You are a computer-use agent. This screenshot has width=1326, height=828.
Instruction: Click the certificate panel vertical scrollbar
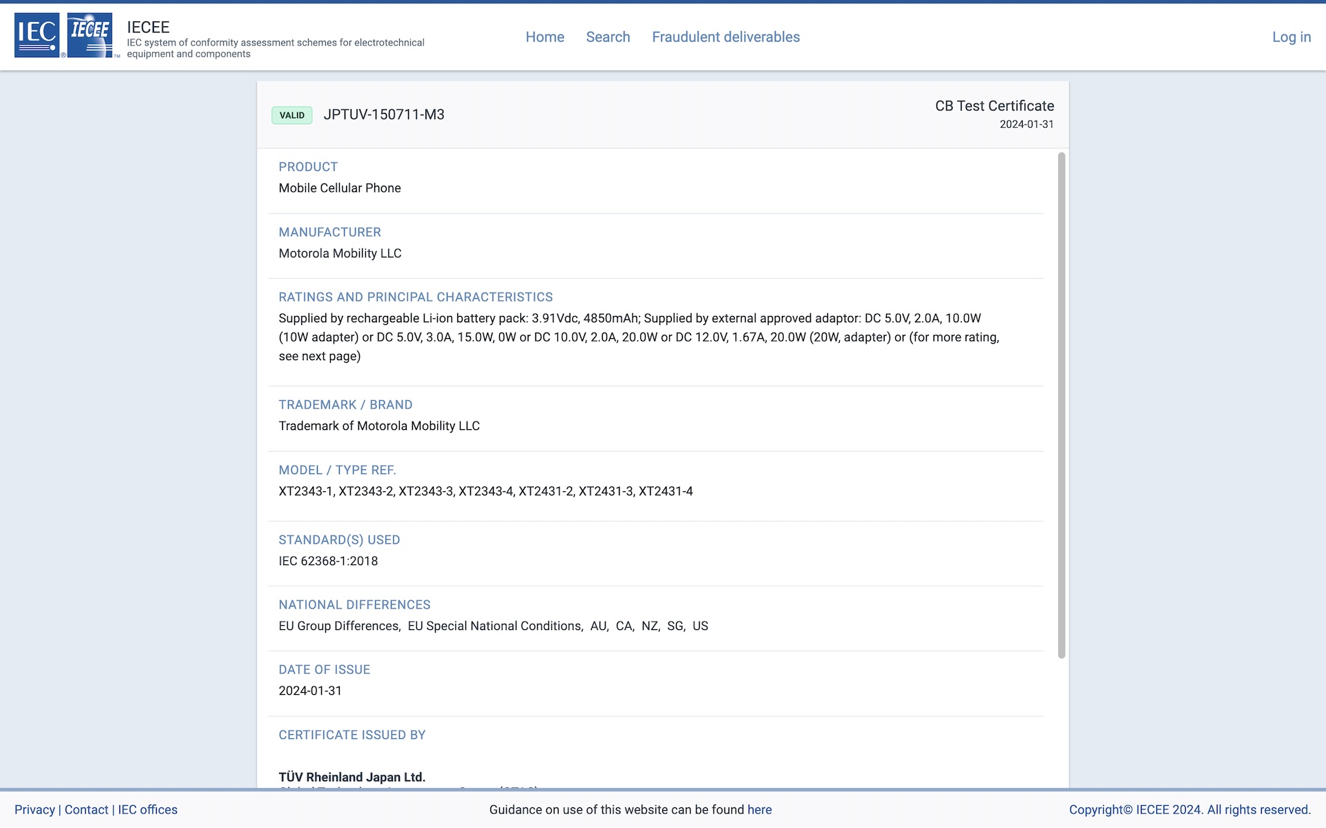[x=1061, y=406]
